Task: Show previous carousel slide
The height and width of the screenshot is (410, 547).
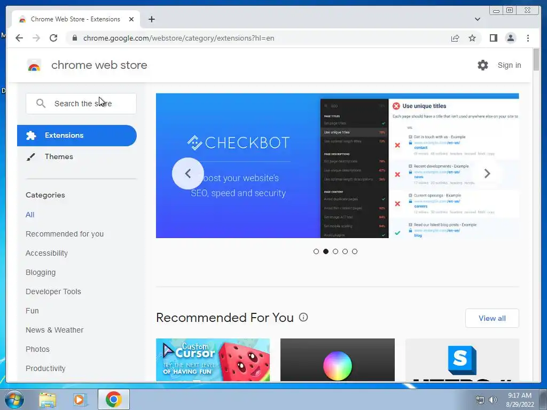Action: click(x=187, y=174)
